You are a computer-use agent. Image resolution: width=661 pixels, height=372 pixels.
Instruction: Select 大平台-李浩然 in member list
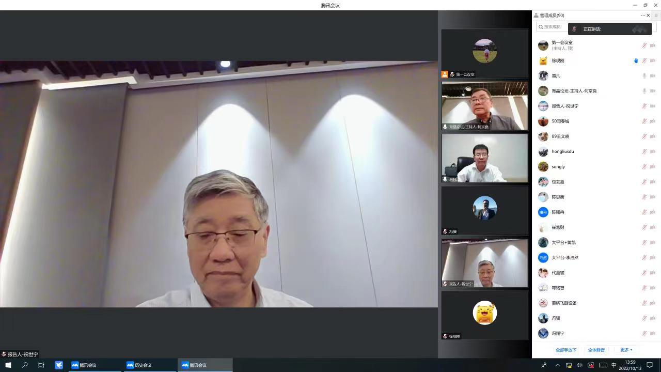point(565,258)
